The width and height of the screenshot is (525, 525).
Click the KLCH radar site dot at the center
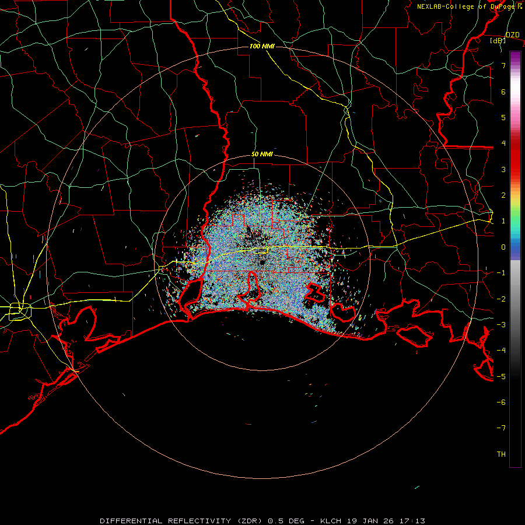(x=262, y=262)
